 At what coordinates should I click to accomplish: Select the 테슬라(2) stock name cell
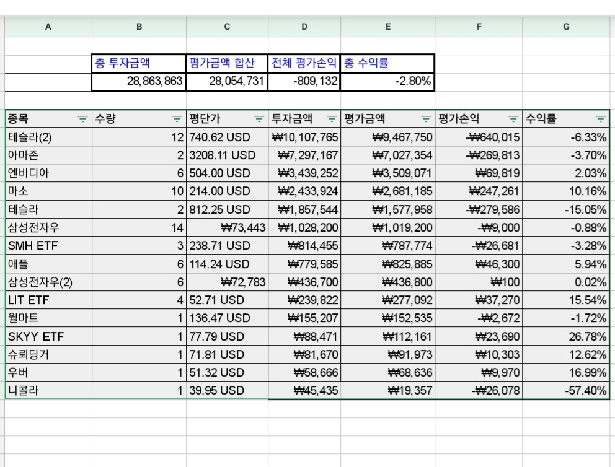[48, 137]
